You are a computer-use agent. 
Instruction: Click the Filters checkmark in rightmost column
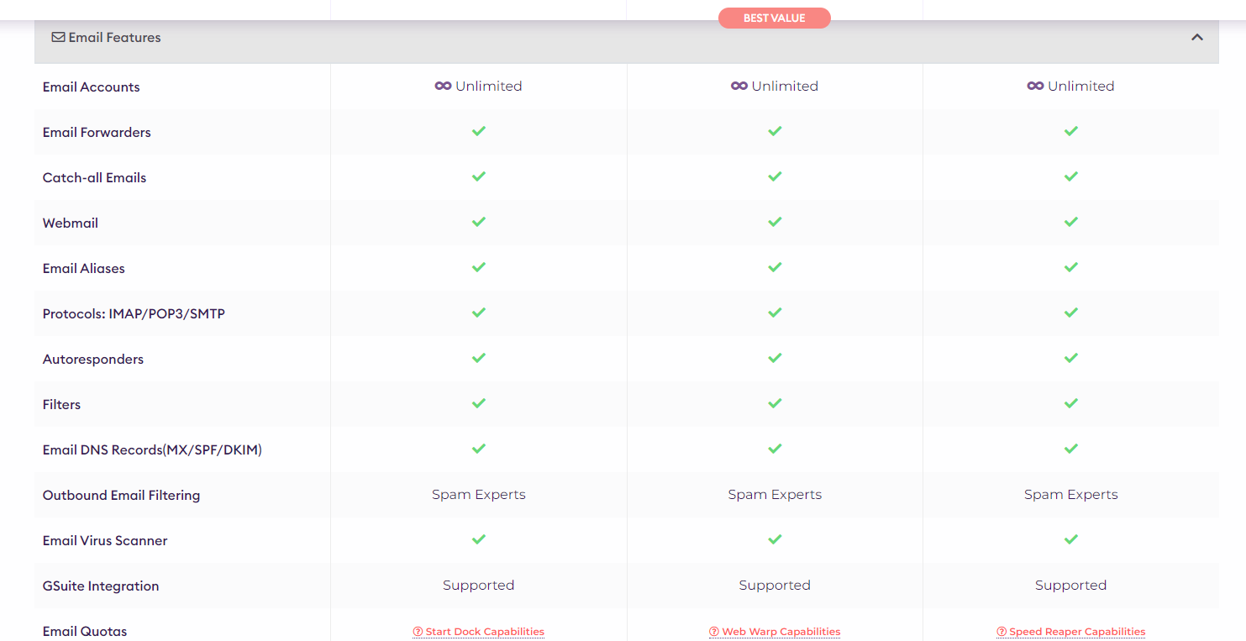1070,402
